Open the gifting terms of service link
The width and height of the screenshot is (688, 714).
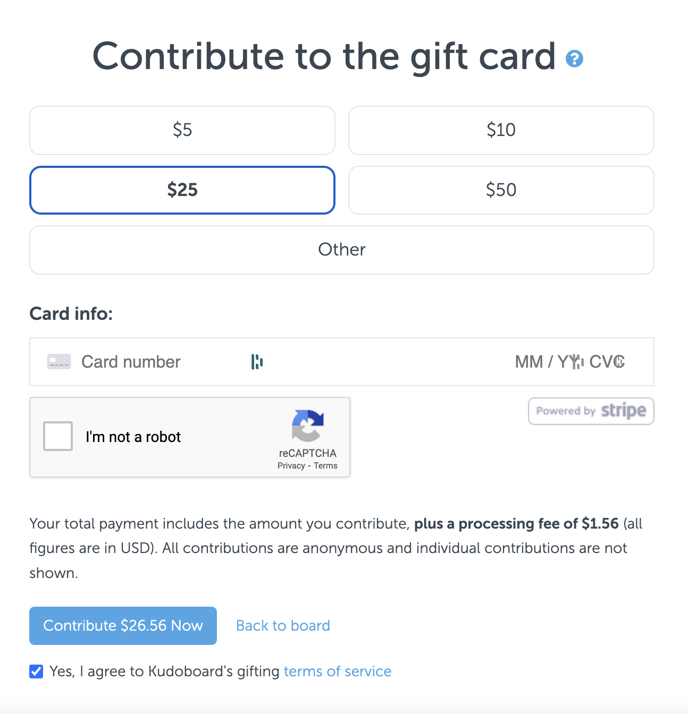(338, 671)
